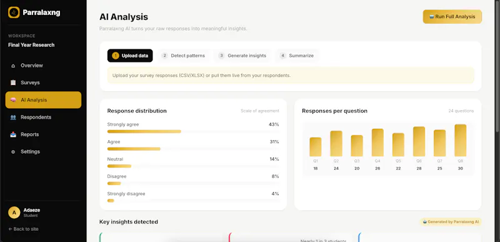Open the Reports section

click(x=43, y=134)
